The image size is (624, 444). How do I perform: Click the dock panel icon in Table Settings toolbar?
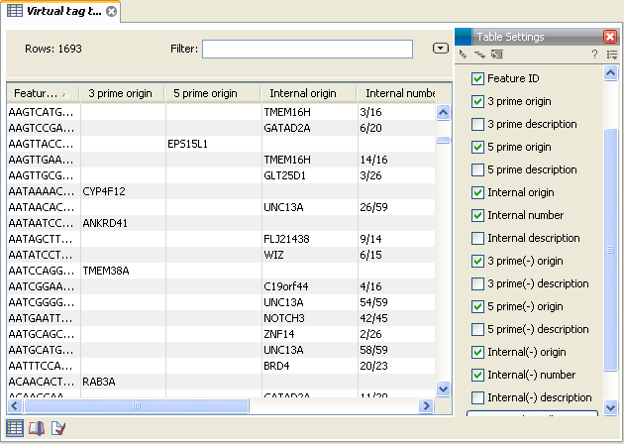(497, 55)
